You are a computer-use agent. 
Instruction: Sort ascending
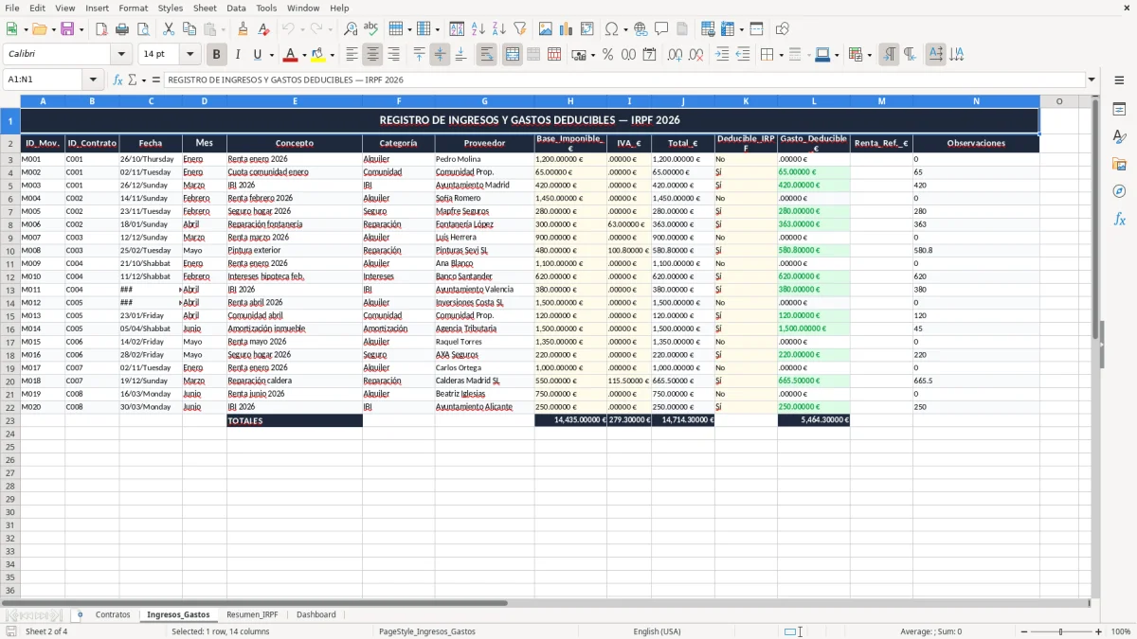478,29
